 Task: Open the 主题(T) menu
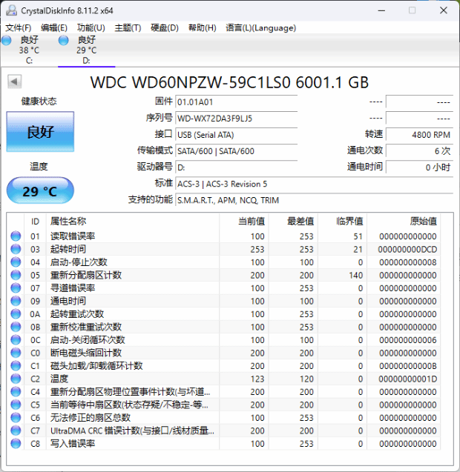pos(128,28)
